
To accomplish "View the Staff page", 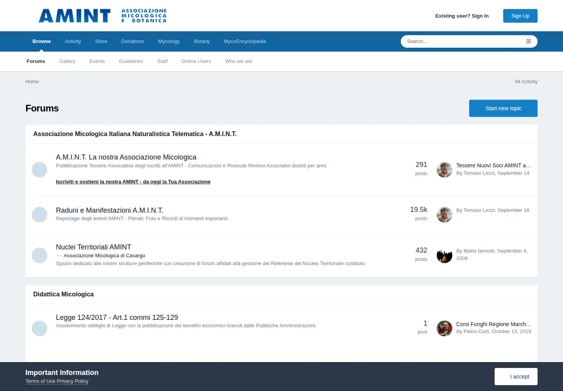I will (x=162, y=61).
